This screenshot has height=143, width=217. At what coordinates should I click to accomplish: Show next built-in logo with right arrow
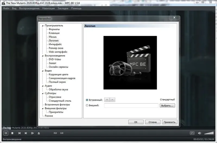pyautogui.click(x=112, y=100)
